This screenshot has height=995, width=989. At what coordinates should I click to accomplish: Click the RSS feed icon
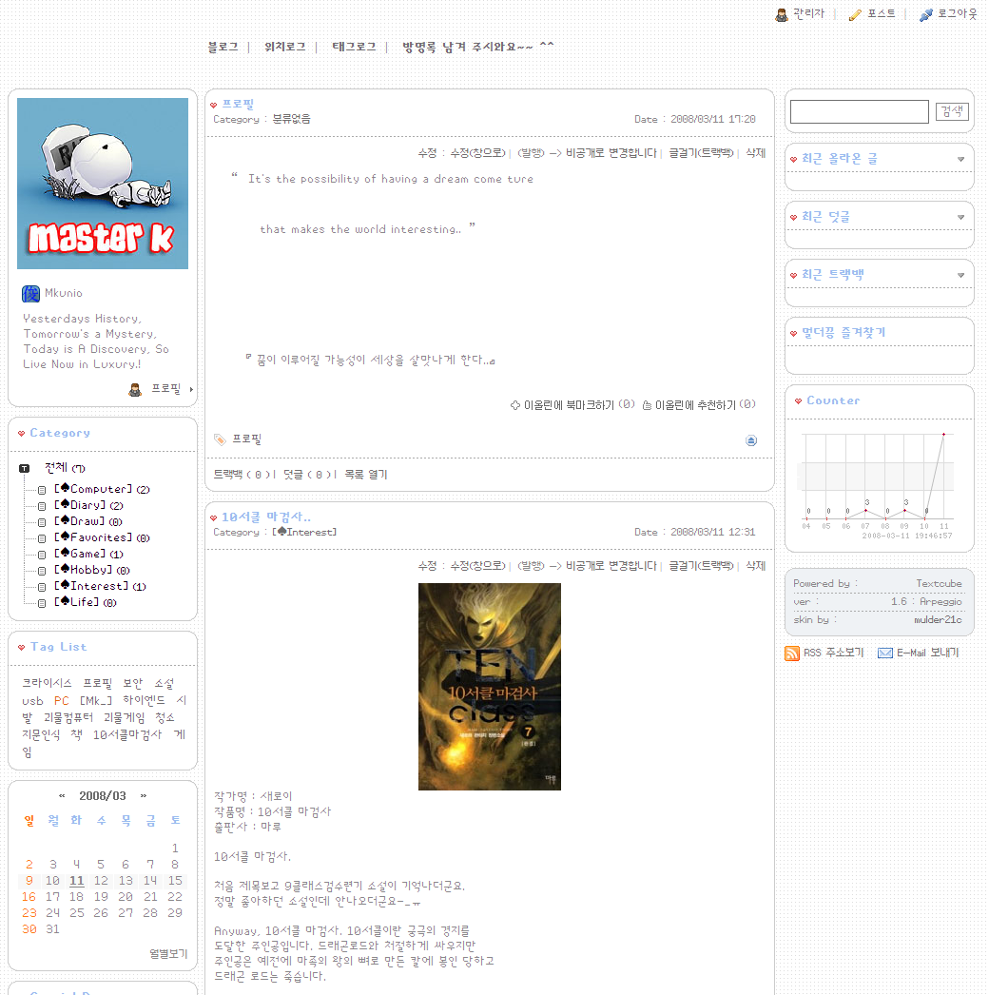792,653
